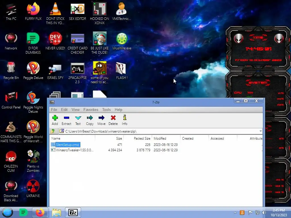Expand the address path dropdown arrow
Image resolution: width=291 pixels, height=218 pixels.
pos(261,131)
